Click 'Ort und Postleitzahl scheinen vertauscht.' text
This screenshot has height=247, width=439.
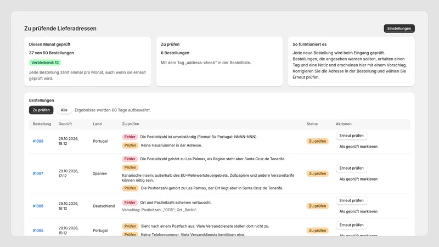[176, 203]
